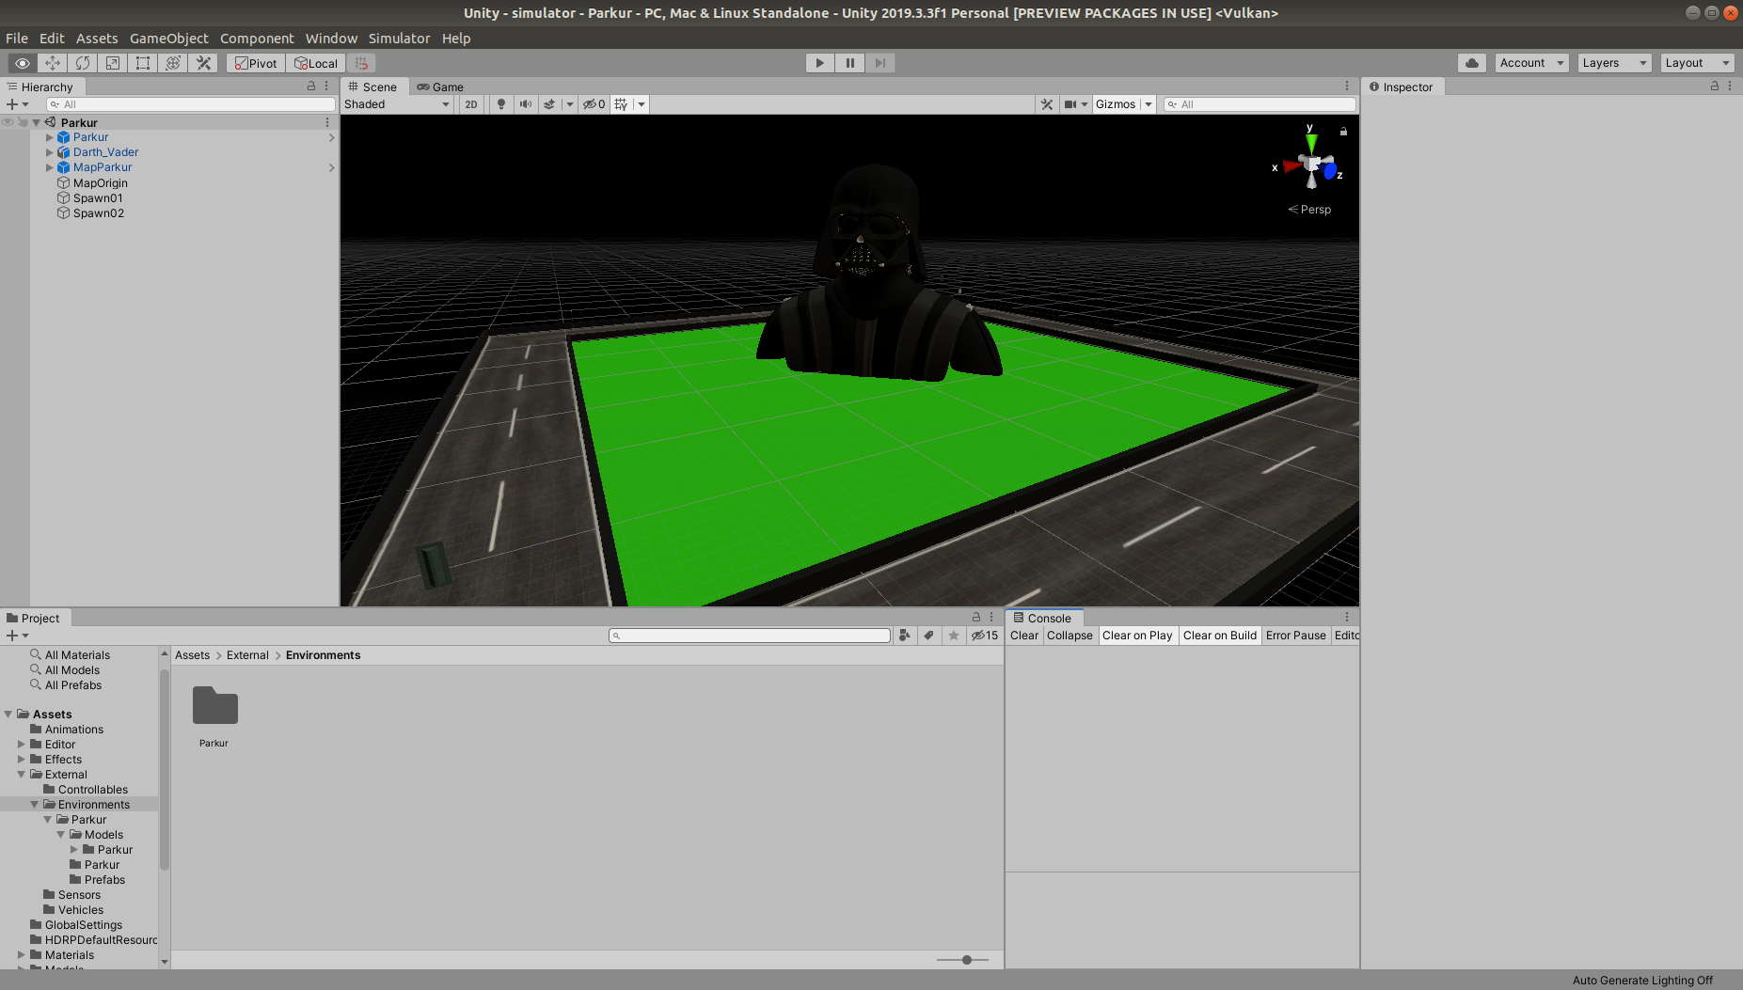1743x990 pixels.
Task: Click the Scene camera settings icon
Action: coord(1070,104)
